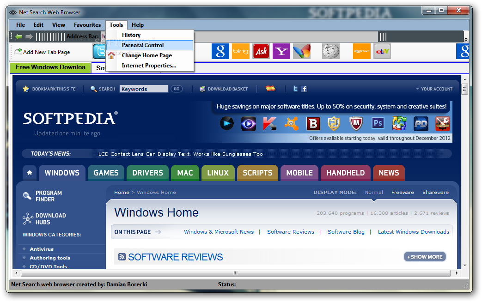Click the Spanish flag icon
The image size is (482, 302).
point(270,89)
